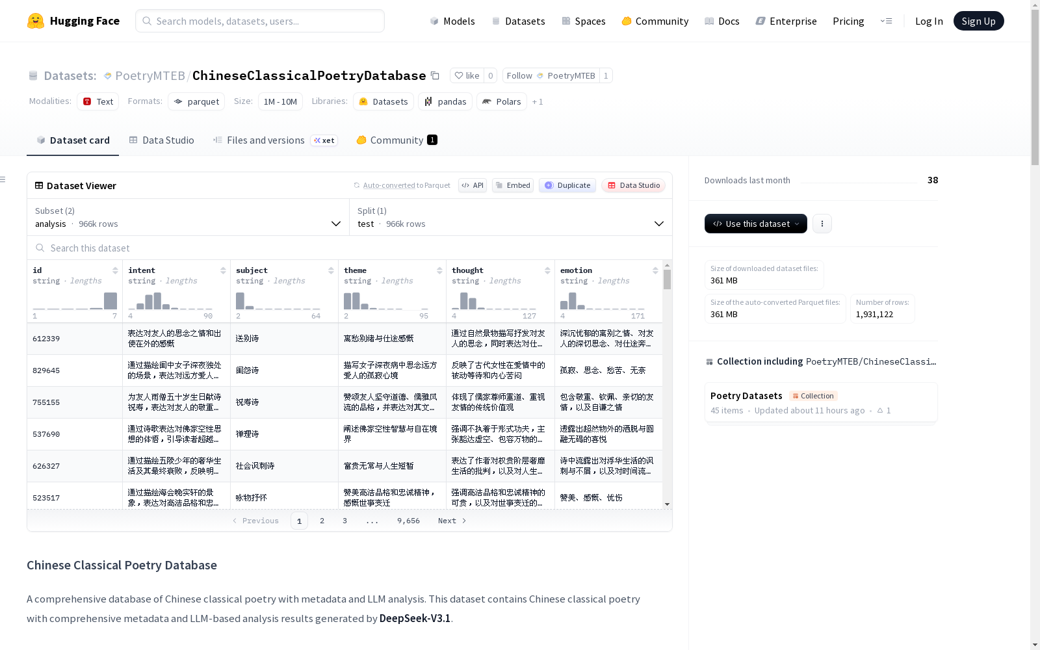Open Community in the top navigation
Image resolution: width=1040 pixels, height=650 pixels.
(655, 21)
